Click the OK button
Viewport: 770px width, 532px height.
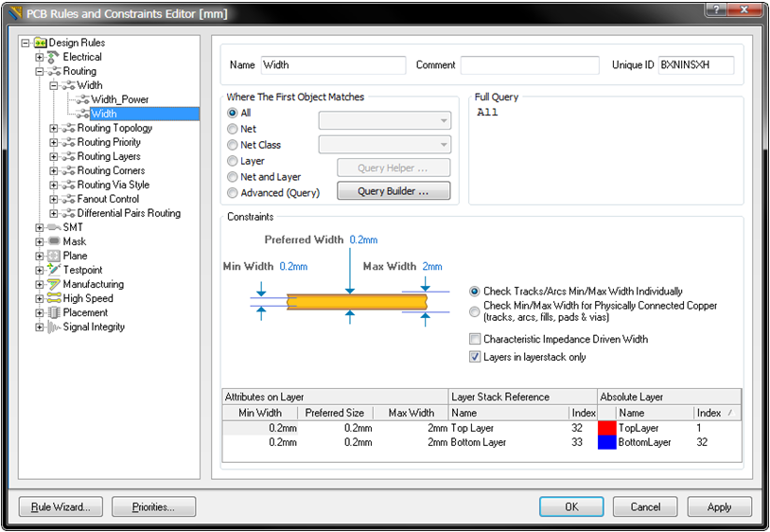click(x=571, y=506)
